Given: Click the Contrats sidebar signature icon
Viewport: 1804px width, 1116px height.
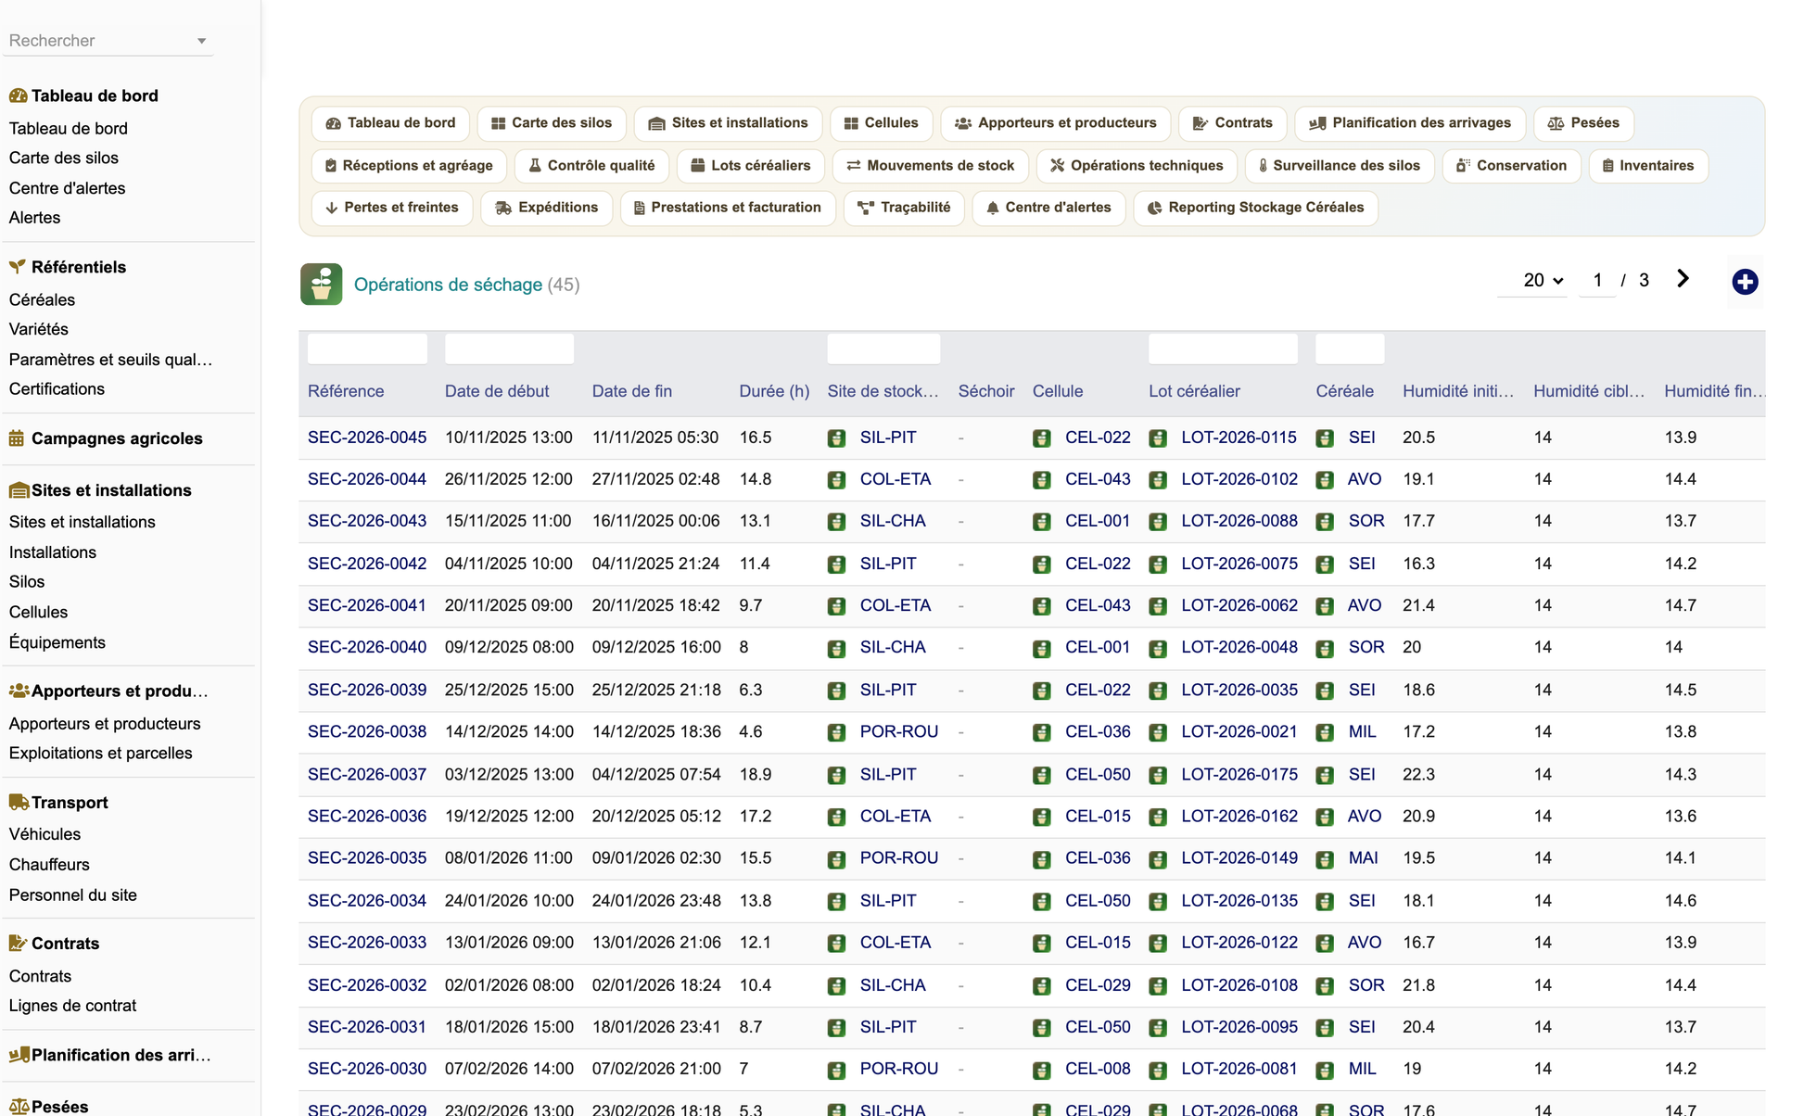Looking at the screenshot, I should point(18,943).
